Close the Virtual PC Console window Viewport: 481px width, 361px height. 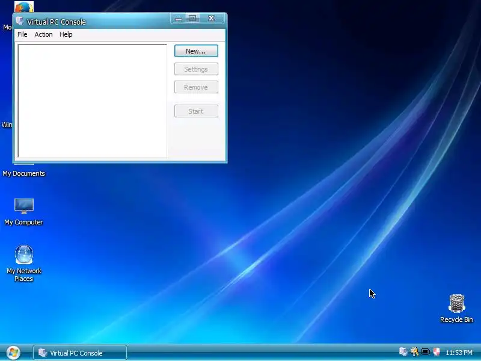tap(212, 19)
